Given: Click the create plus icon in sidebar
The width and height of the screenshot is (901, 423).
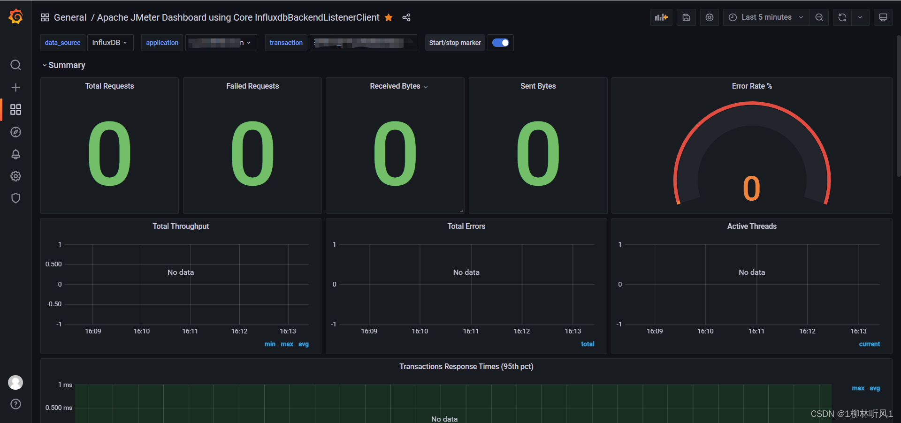Looking at the screenshot, I should [x=15, y=88].
